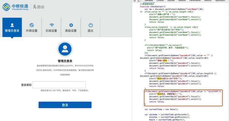The width and height of the screenshot is (229, 121).
Task: Click the code line containing "zyly7434"
Action: tap(183, 91)
